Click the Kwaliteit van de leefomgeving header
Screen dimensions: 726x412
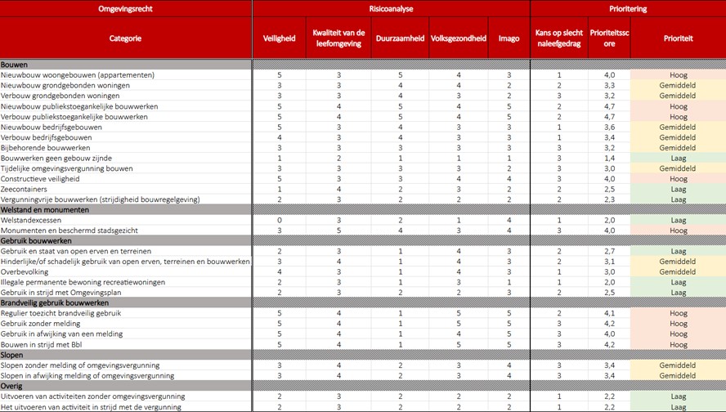338,38
